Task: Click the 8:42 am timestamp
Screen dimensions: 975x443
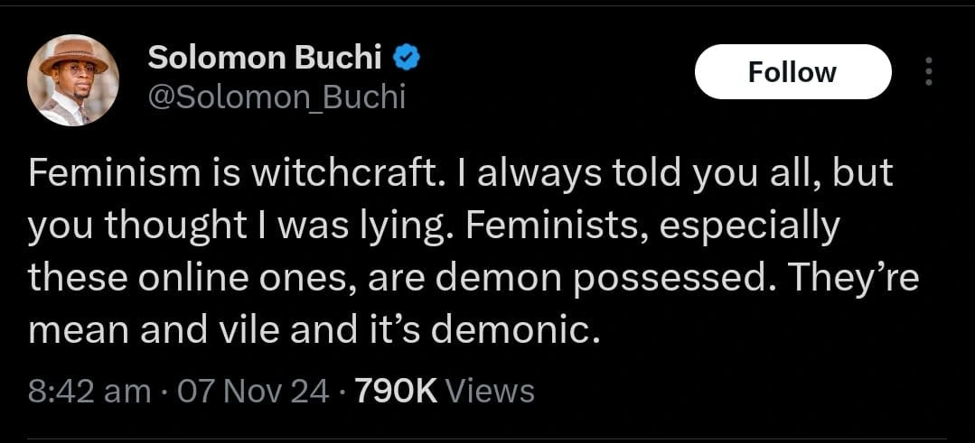Action: click(89, 391)
